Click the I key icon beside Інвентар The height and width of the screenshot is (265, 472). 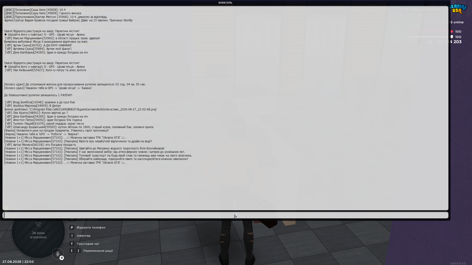pos(72,236)
